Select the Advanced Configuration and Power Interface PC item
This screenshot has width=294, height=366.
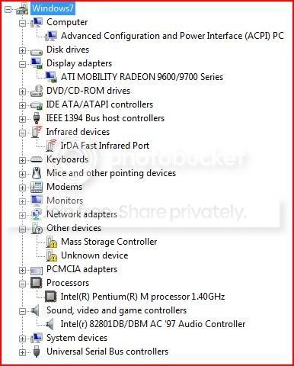[x=172, y=36]
